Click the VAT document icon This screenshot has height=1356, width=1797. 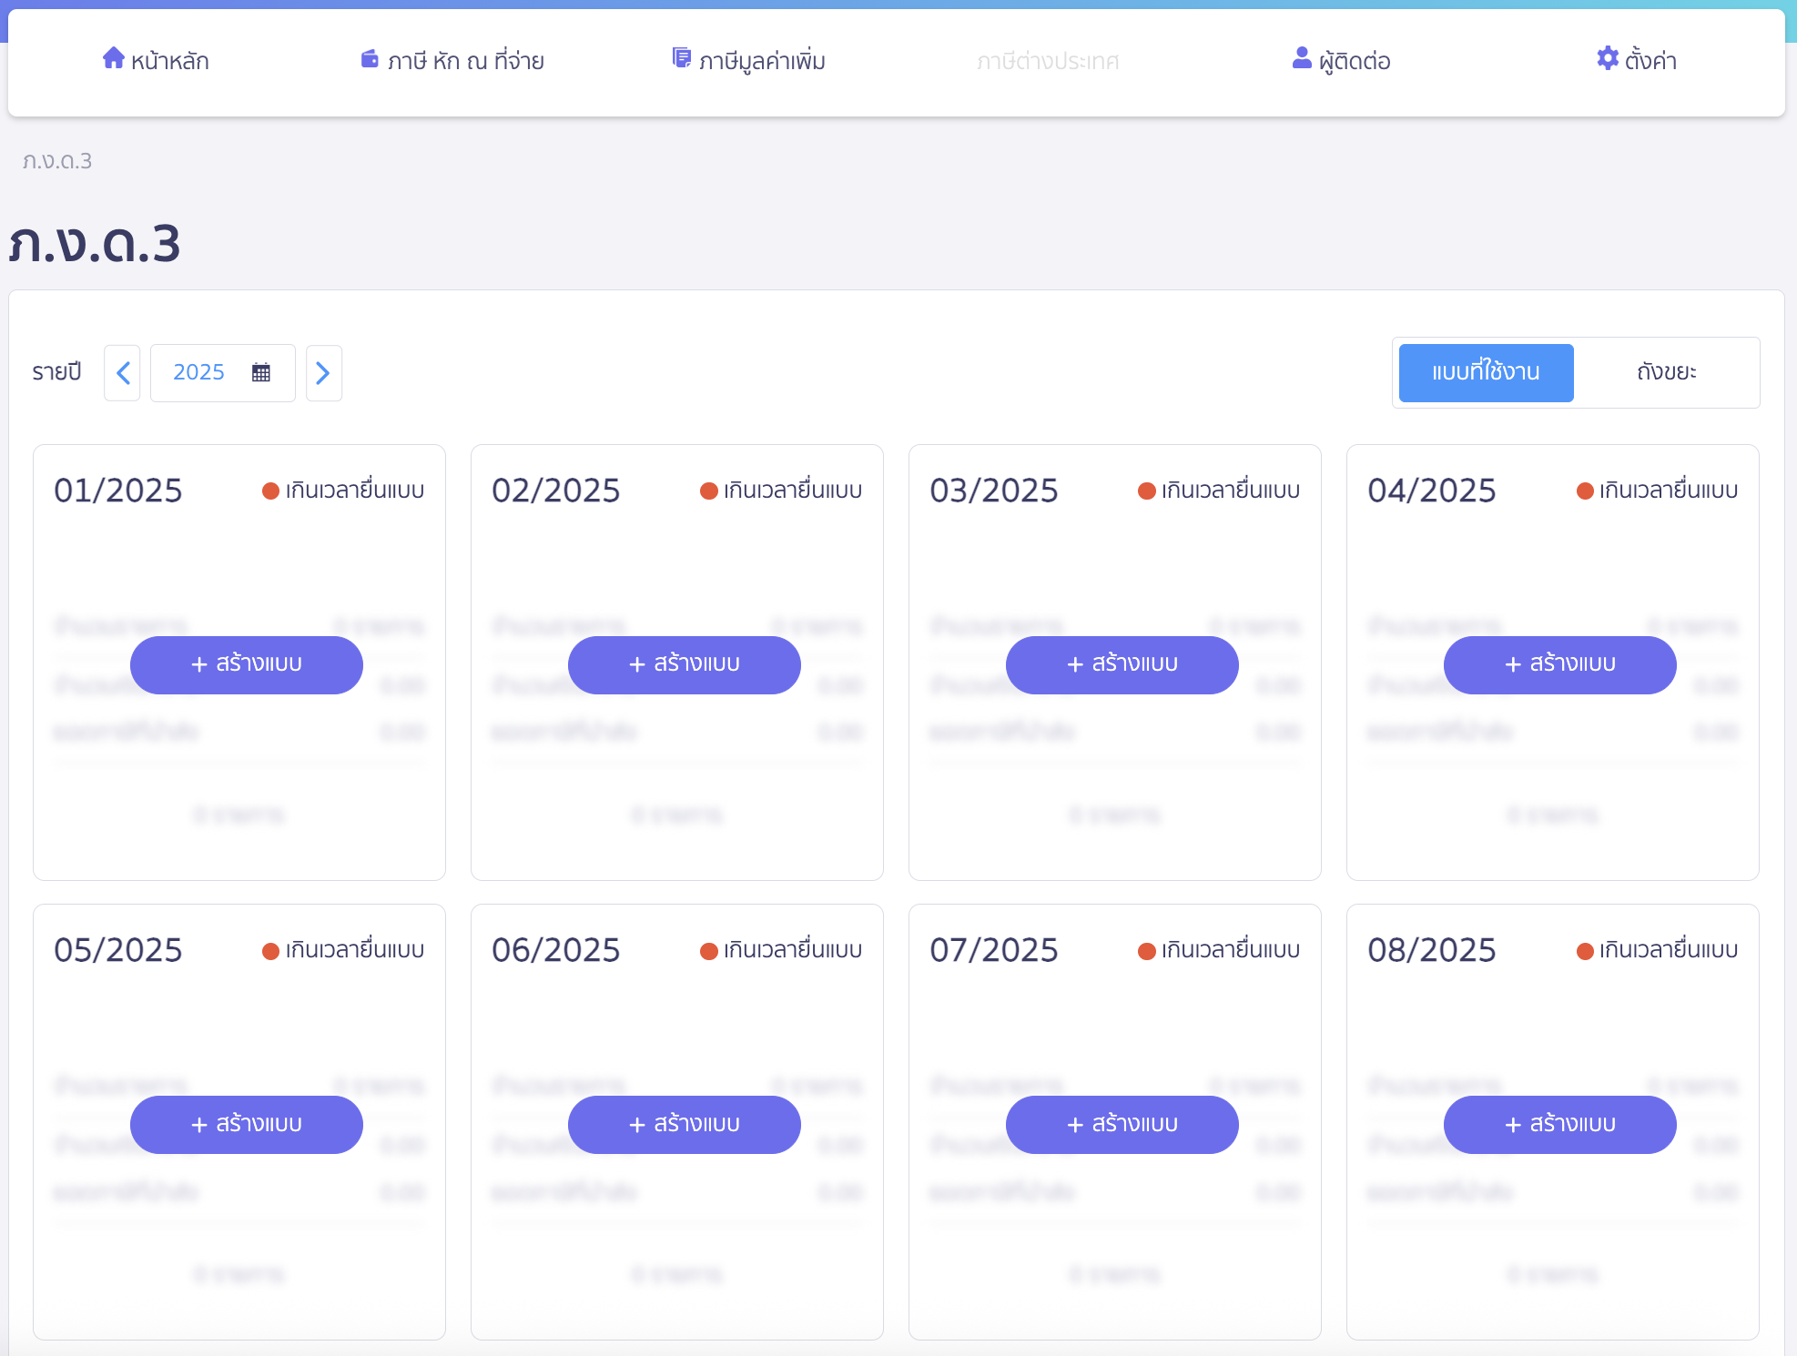pos(681,58)
